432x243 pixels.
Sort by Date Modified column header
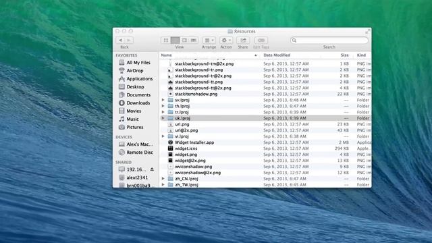277,55
